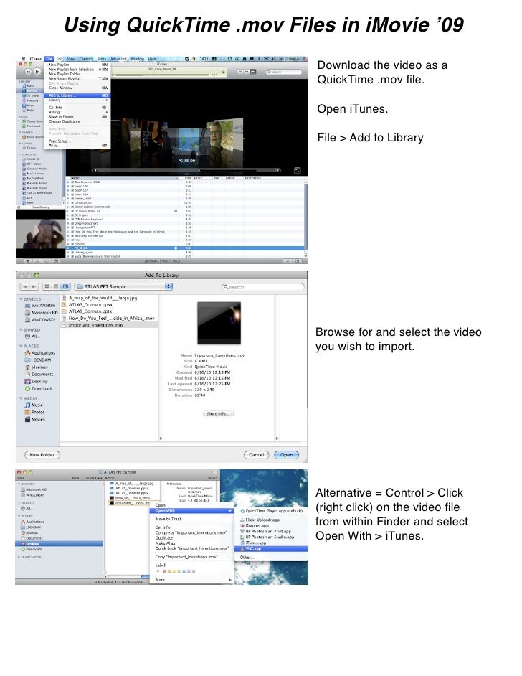
Task: Select Important_Inventions.mov in file list
Action: [109, 325]
